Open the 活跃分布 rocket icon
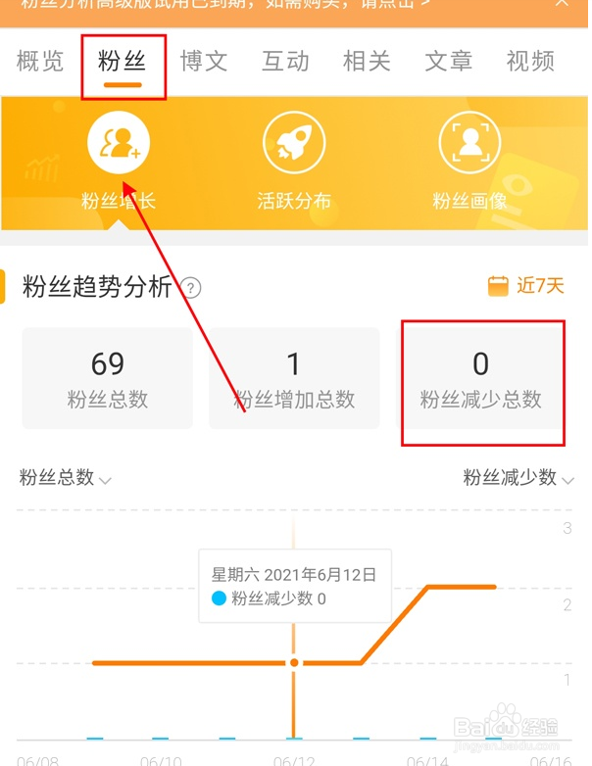Viewport: 592px width, 766px height. coord(294,143)
